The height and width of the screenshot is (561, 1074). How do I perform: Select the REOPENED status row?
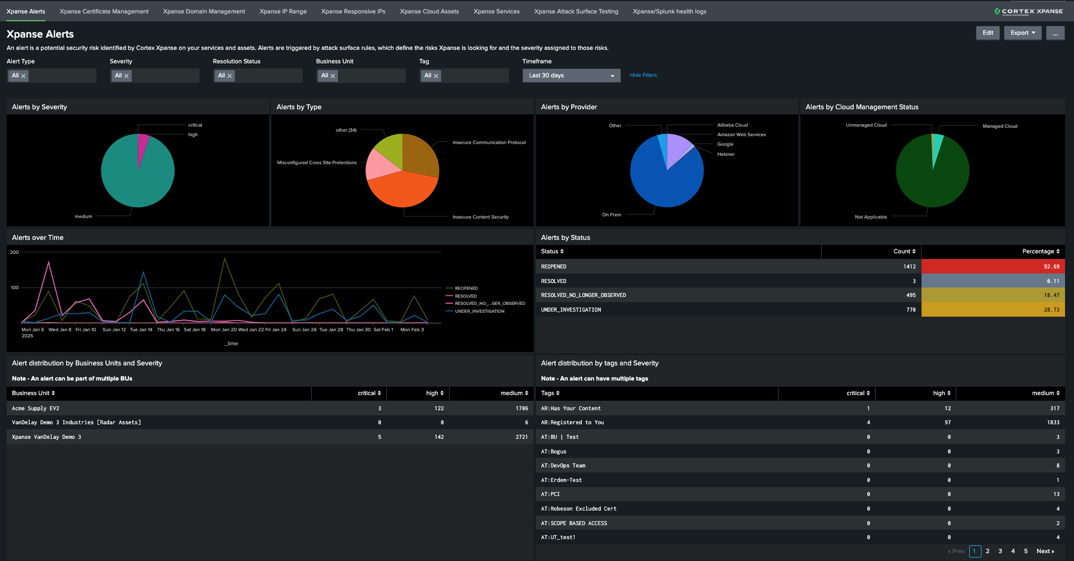pyautogui.click(x=800, y=267)
